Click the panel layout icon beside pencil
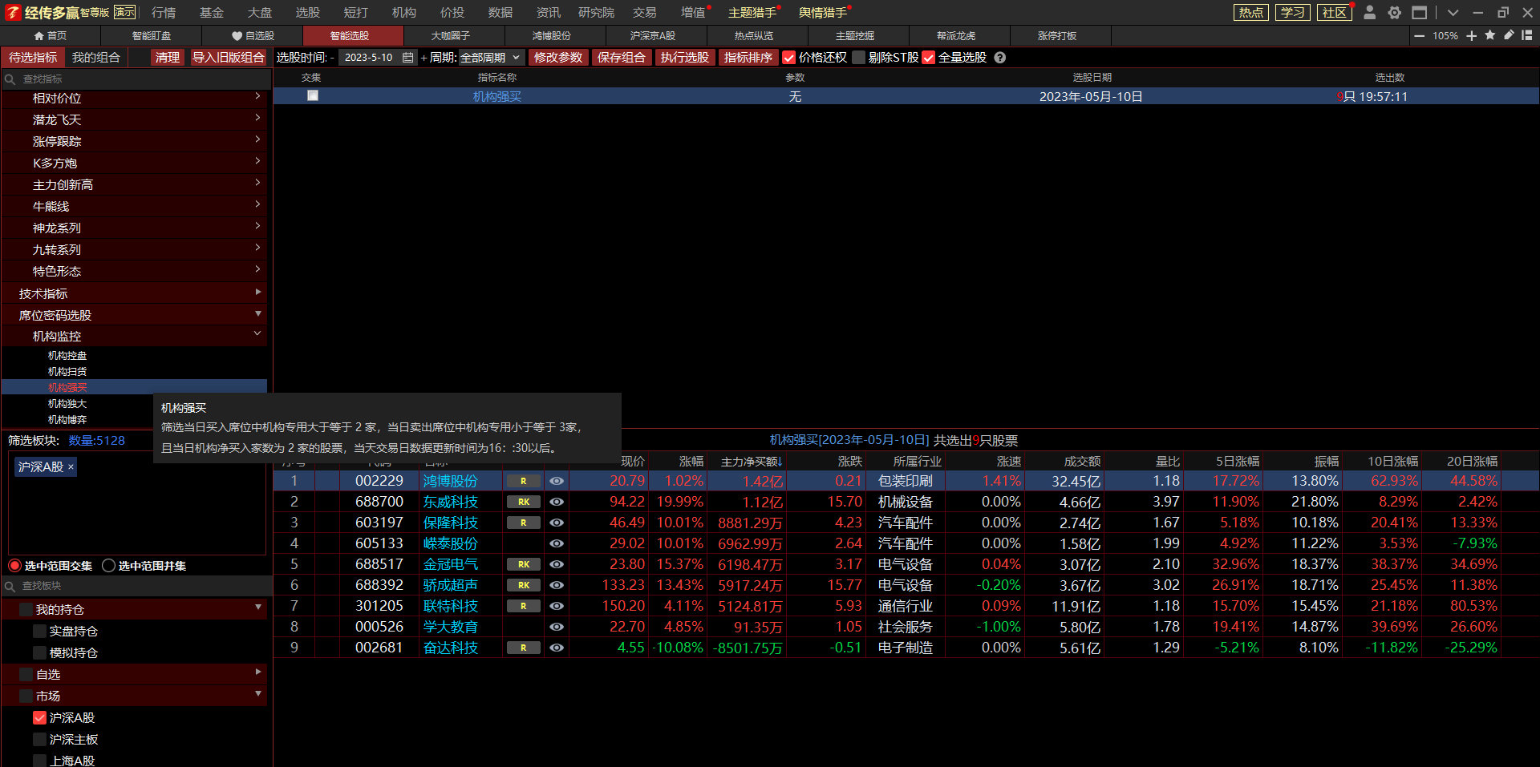 [1527, 35]
